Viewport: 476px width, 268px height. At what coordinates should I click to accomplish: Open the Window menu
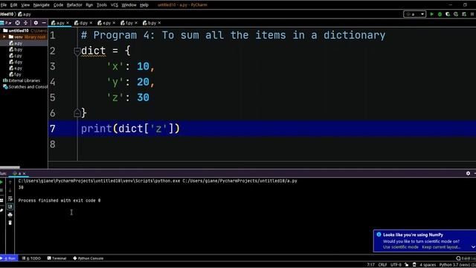129,5
